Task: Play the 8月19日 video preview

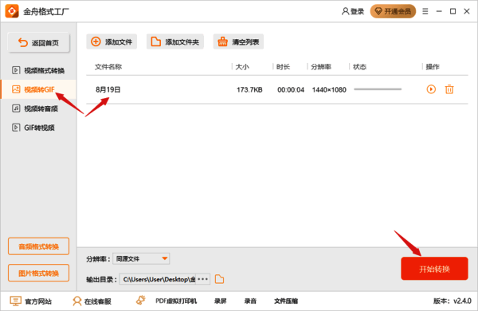Action: (x=431, y=89)
